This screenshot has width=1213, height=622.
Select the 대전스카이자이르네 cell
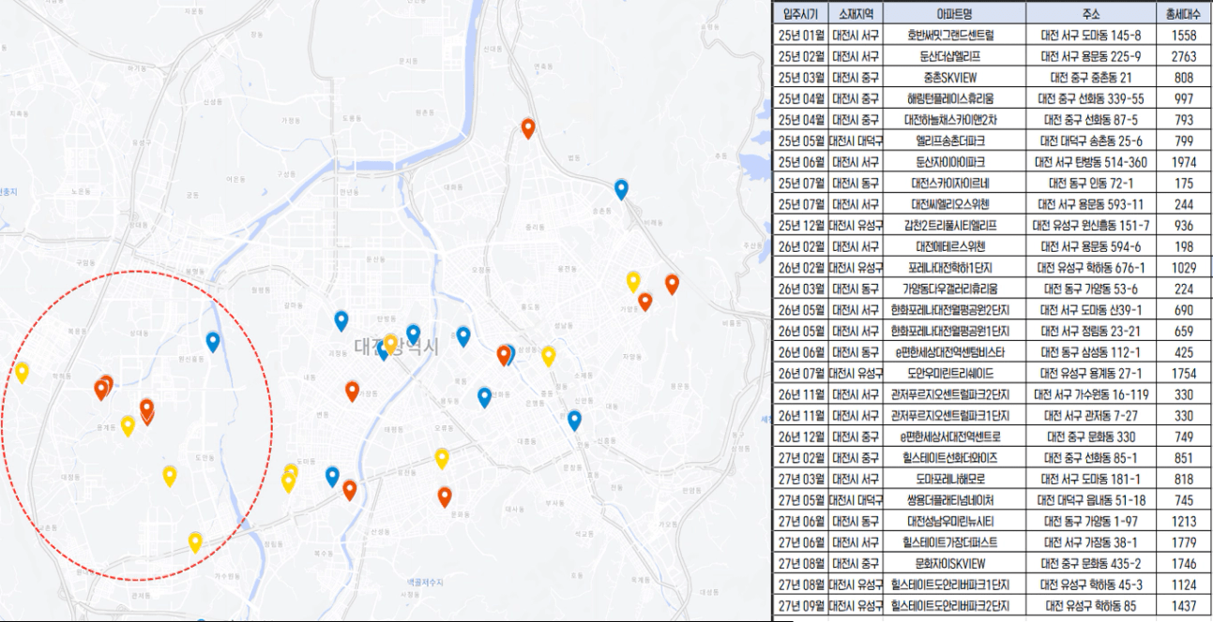[954, 183]
